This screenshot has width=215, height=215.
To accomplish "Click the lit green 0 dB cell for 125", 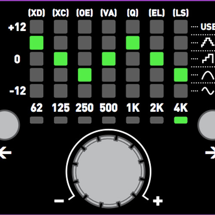I will [61, 59].
